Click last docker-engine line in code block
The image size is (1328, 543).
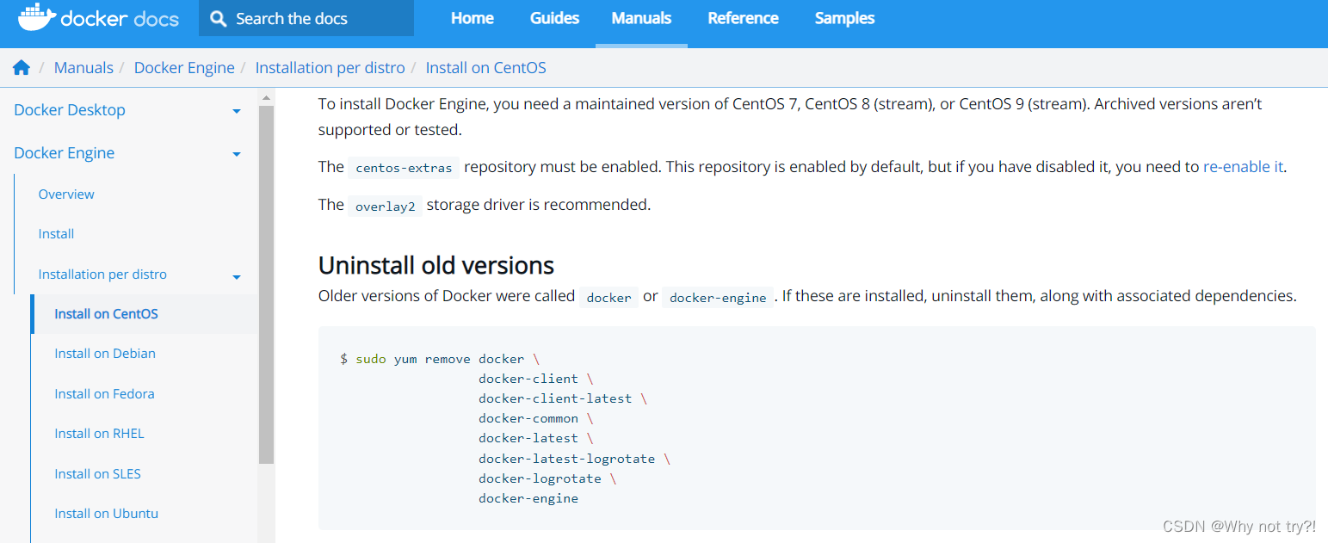(528, 498)
